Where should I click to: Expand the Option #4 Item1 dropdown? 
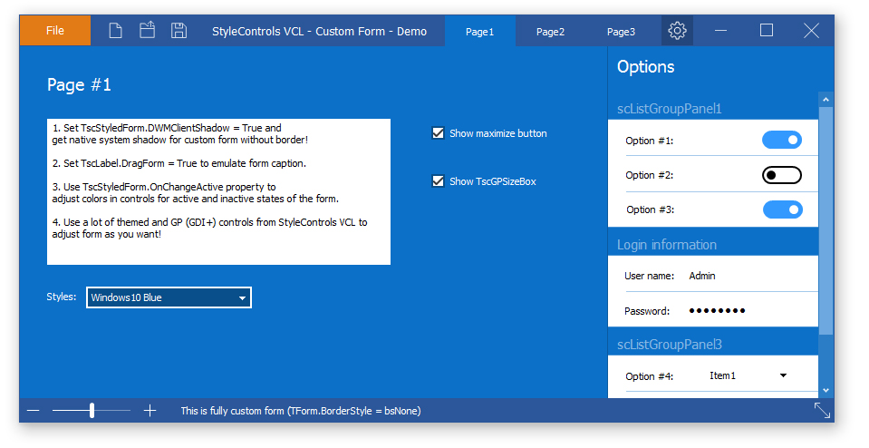click(748, 376)
